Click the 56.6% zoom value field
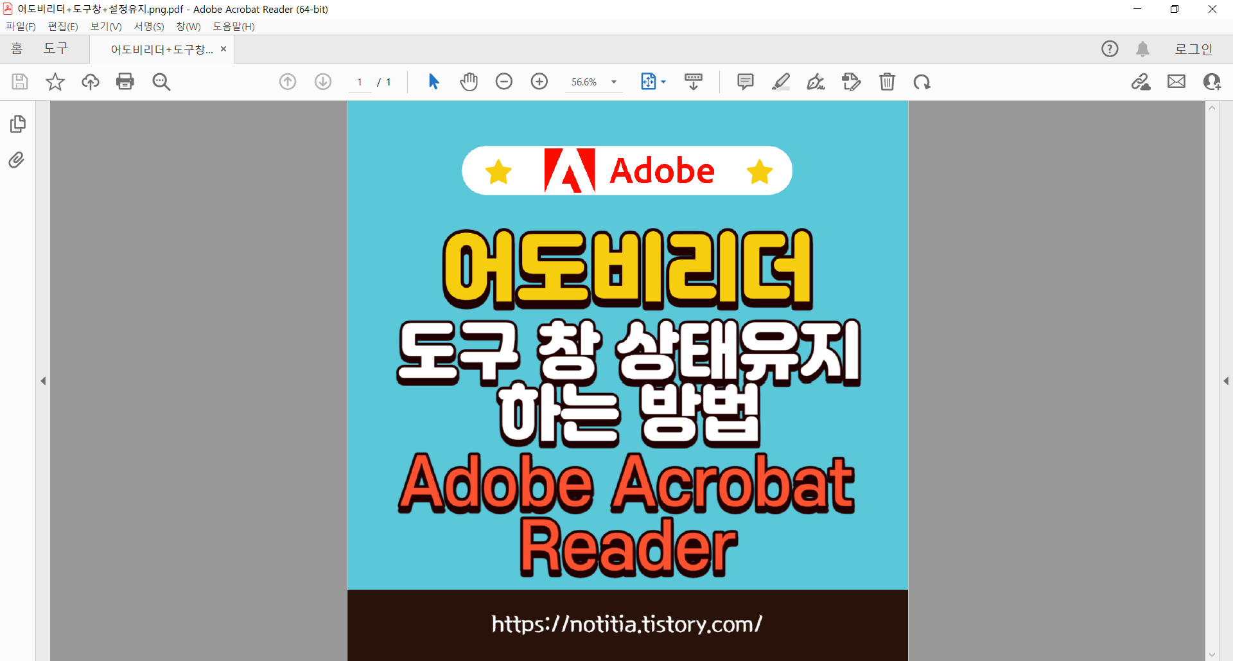Screen dimensions: 1233x661 click(584, 82)
